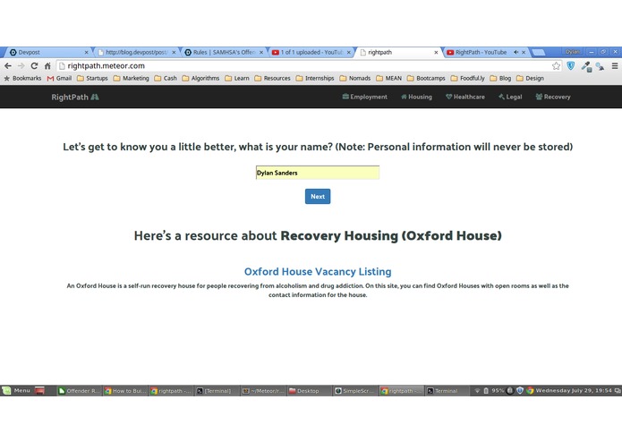Viewport: 622px width, 442px height.
Task: Focus the rightpath.meteor.com address bar
Action: click(x=303, y=66)
